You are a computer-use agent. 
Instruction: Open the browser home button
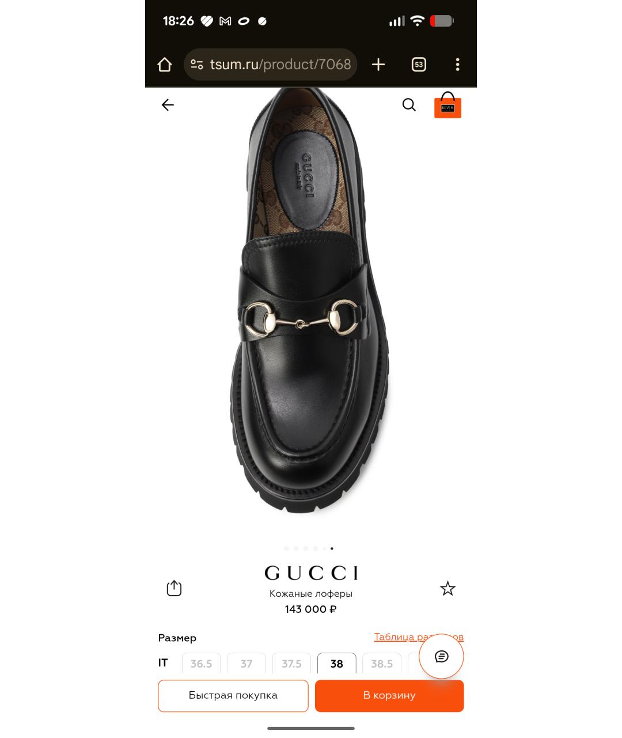coord(164,65)
